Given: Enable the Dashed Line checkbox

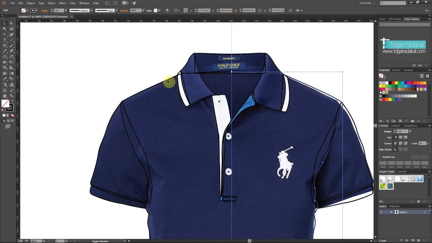Looking at the screenshot, I should tap(381, 157).
